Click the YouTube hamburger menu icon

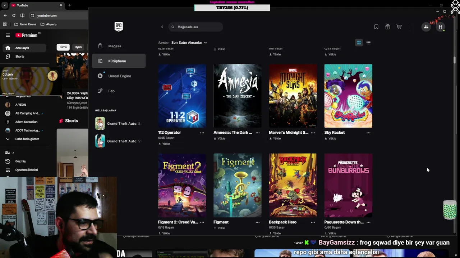coord(8,35)
